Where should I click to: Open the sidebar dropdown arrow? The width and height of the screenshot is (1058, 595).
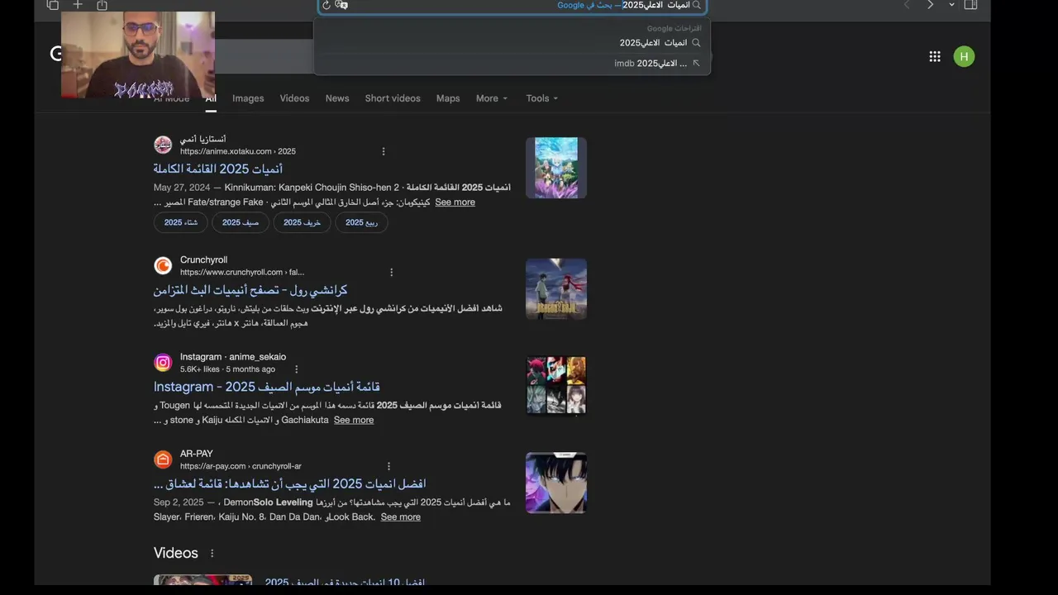[951, 5]
